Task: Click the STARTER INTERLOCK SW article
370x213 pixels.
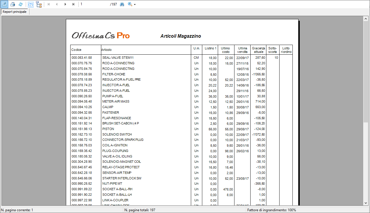Action: (x=122, y=178)
